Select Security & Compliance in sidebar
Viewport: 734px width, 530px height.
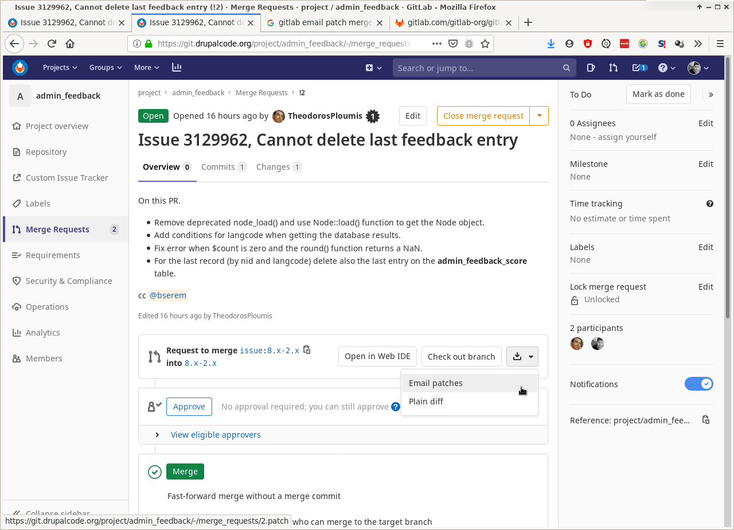[x=69, y=280]
